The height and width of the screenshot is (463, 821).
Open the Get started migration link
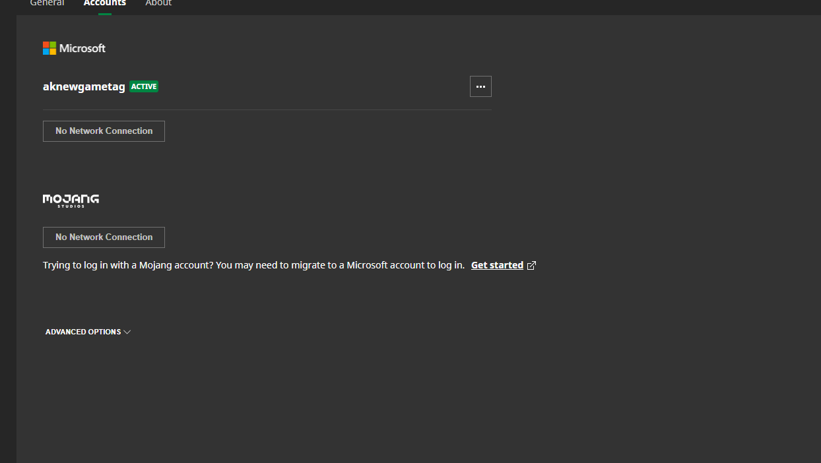pos(497,265)
